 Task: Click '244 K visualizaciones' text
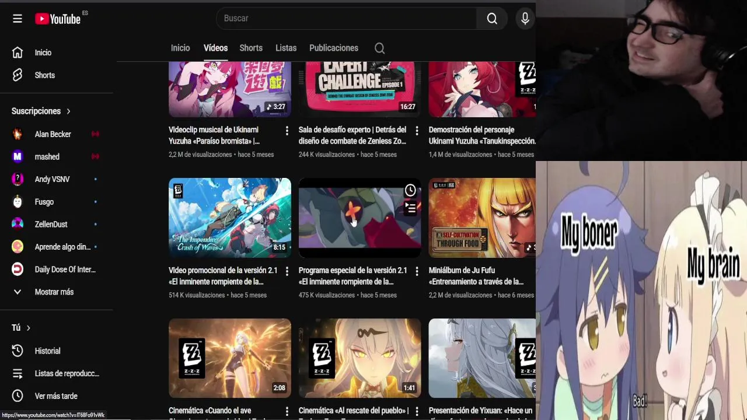327,155
